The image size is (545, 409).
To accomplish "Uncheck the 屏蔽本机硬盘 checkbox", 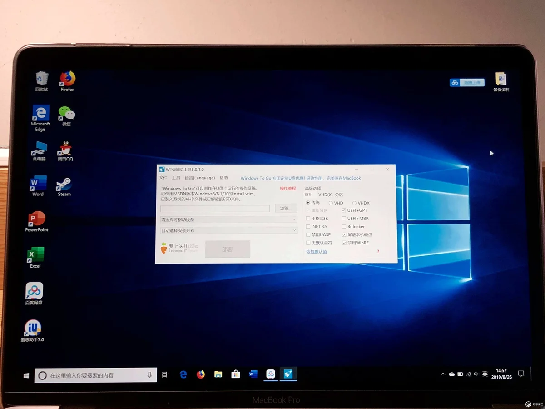I will tap(344, 235).
